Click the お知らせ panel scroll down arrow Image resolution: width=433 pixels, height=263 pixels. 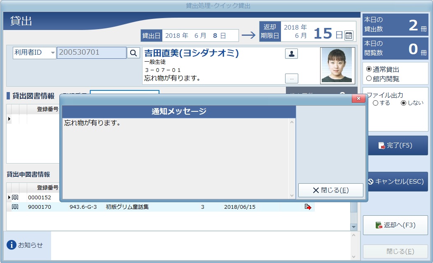click(x=353, y=257)
